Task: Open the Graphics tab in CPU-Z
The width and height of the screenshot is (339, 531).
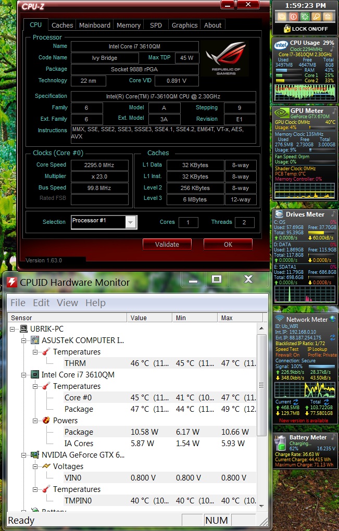Action: coord(184,26)
